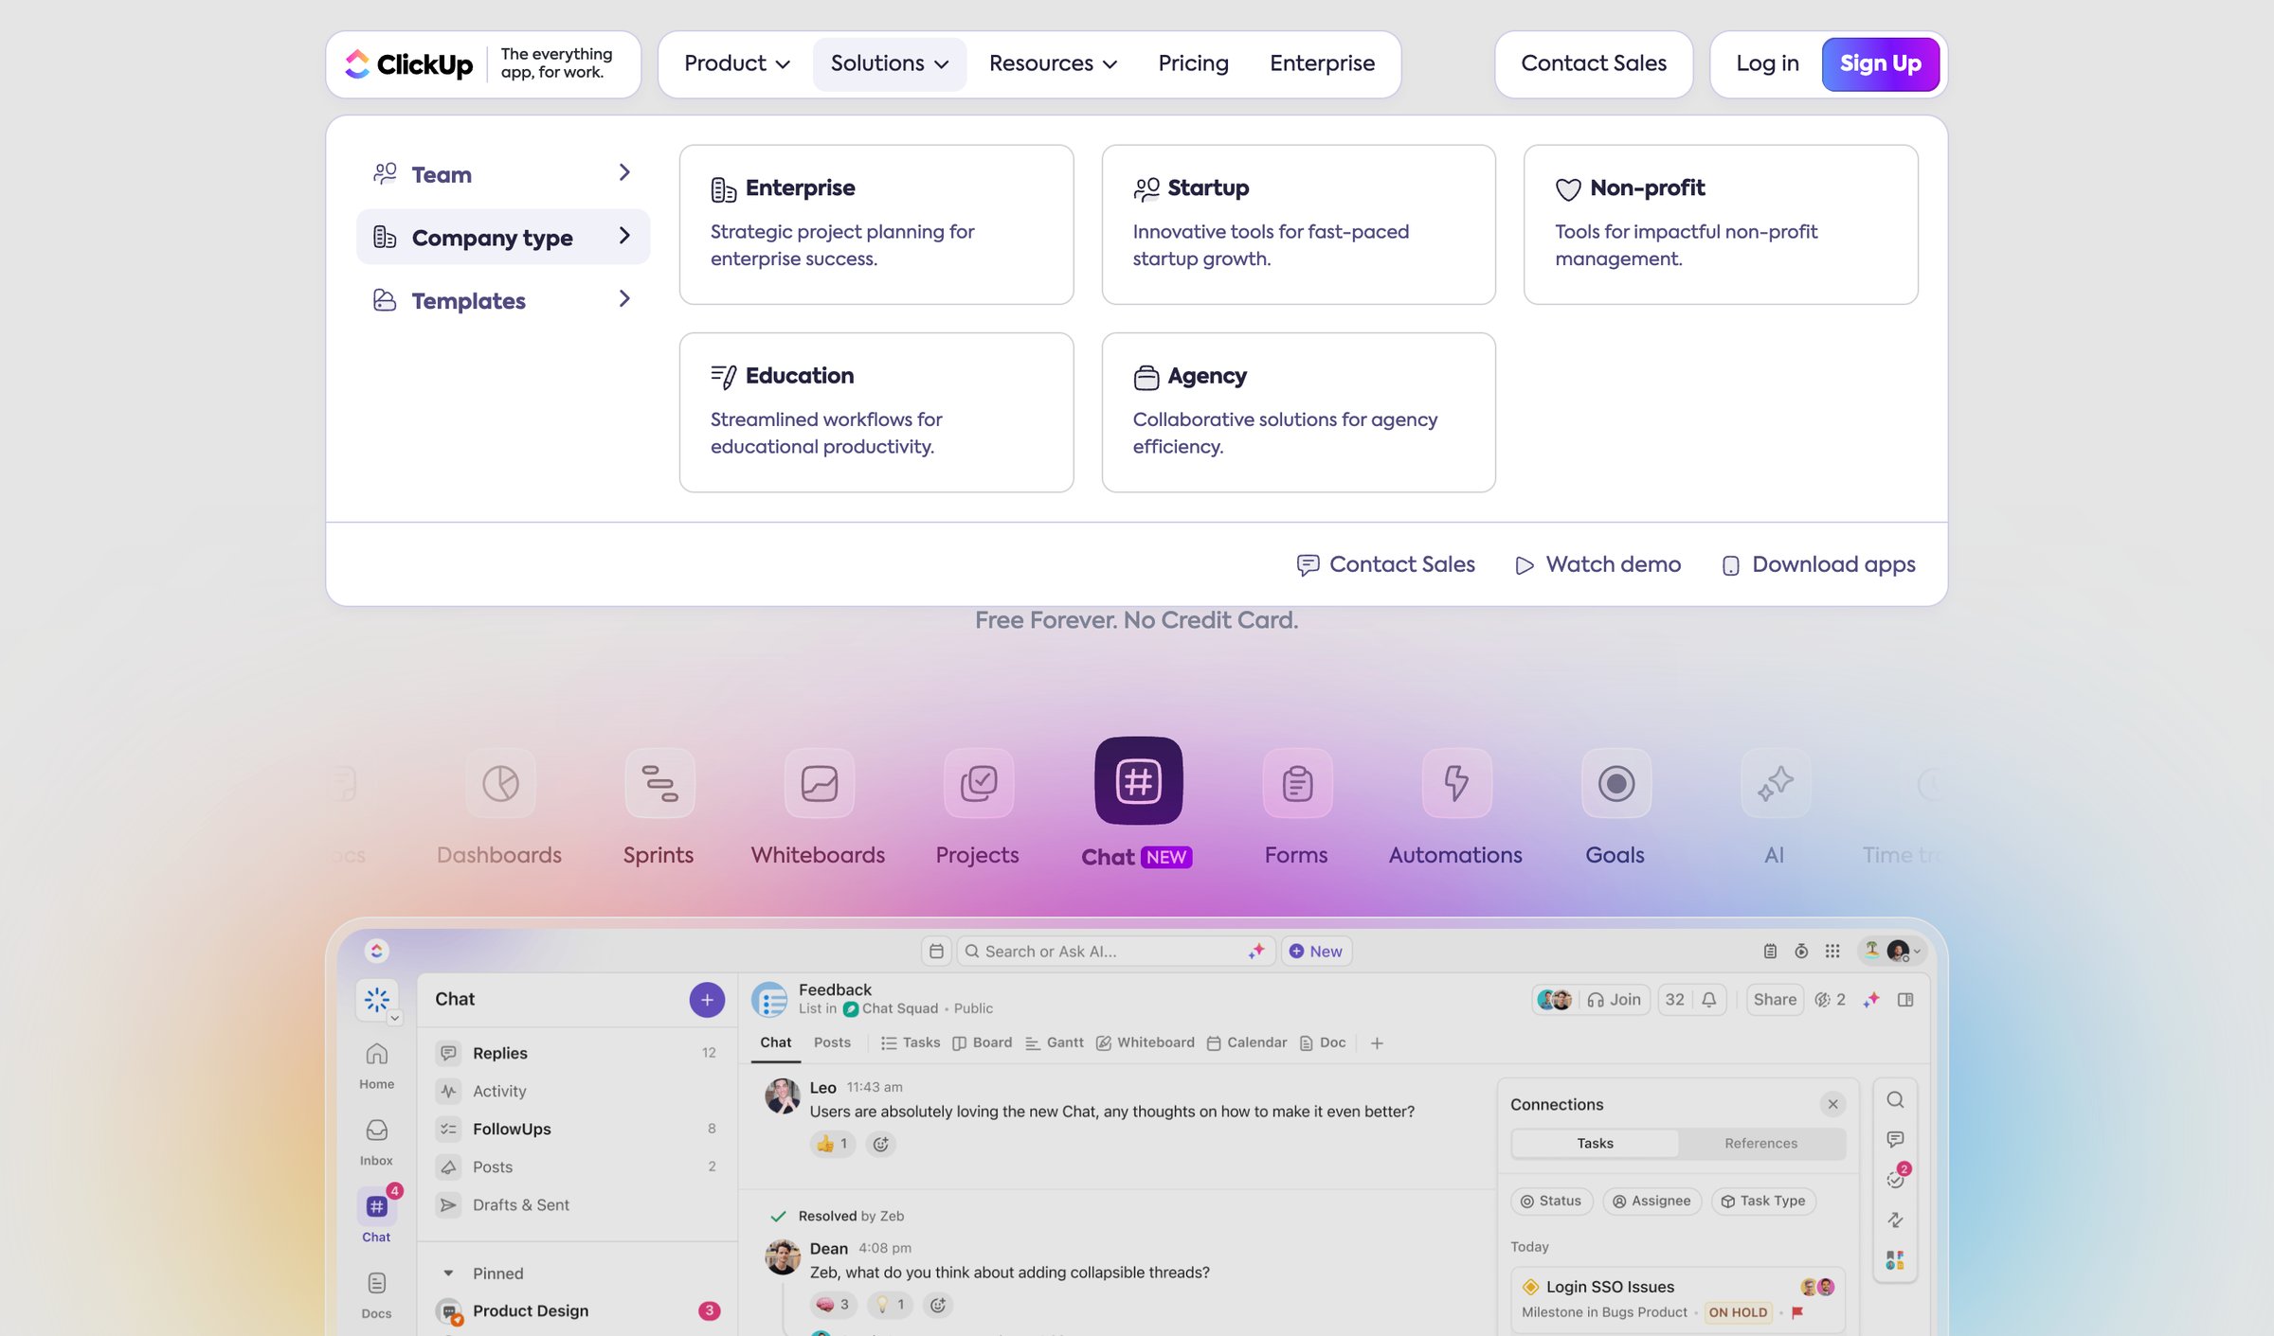Click the Sign Up button
The height and width of the screenshot is (1336, 2274).
point(1880,63)
